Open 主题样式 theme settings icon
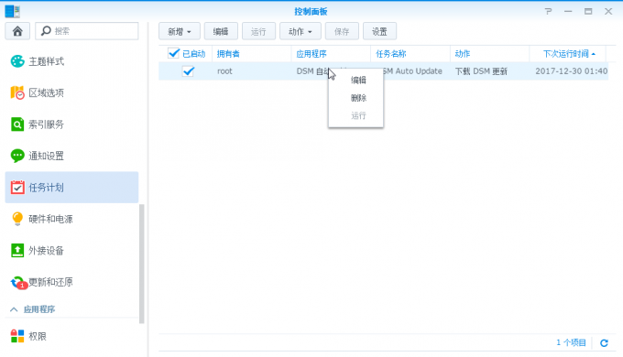Viewport: 623px width, 357px height. [x=17, y=61]
